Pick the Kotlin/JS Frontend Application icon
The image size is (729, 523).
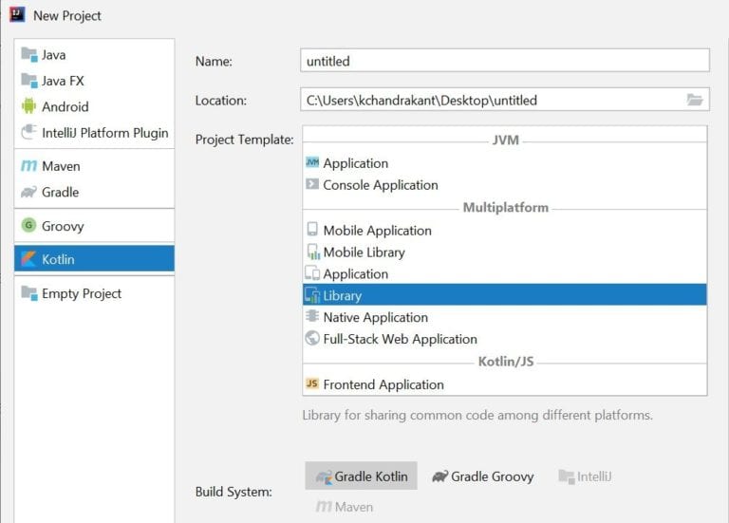pos(312,384)
